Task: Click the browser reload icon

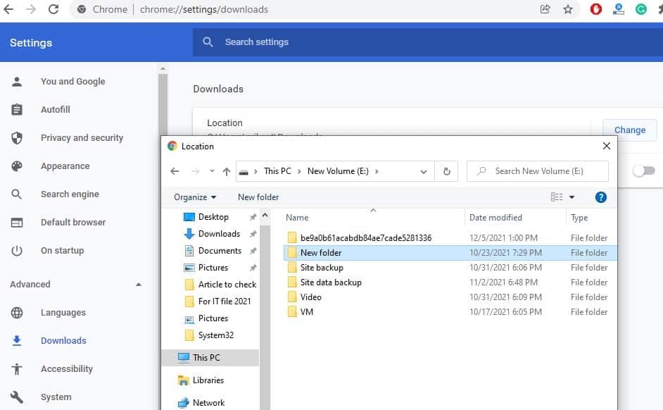Action: tap(53, 10)
